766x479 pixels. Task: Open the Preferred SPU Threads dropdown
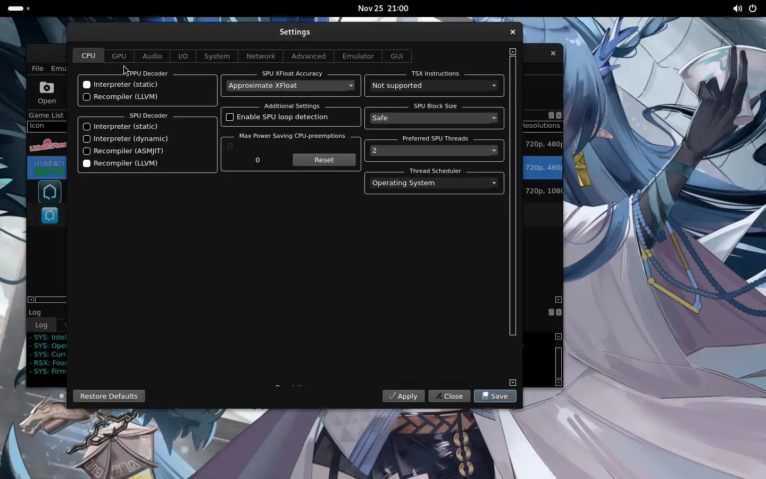tap(434, 151)
